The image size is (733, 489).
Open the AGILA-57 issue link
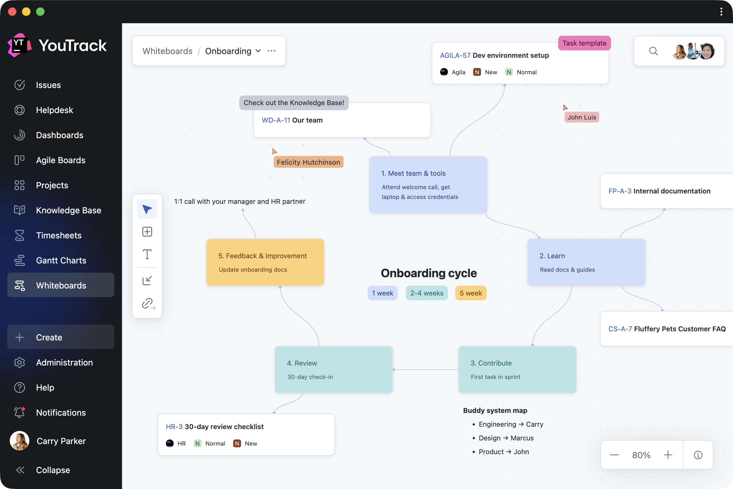455,55
